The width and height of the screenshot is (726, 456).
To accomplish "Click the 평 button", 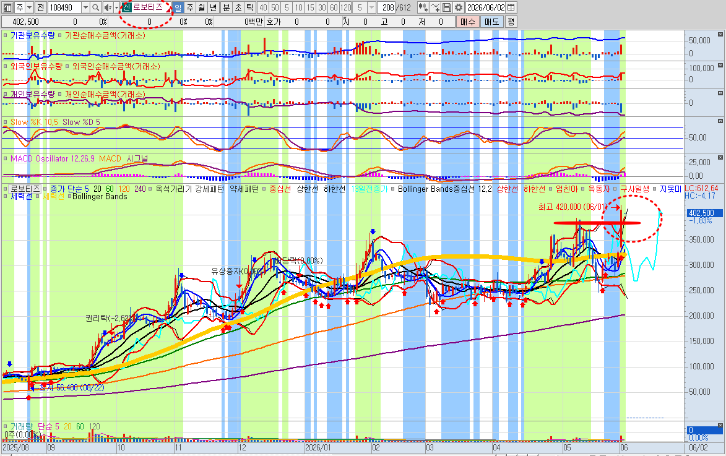I will tap(511, 22).
